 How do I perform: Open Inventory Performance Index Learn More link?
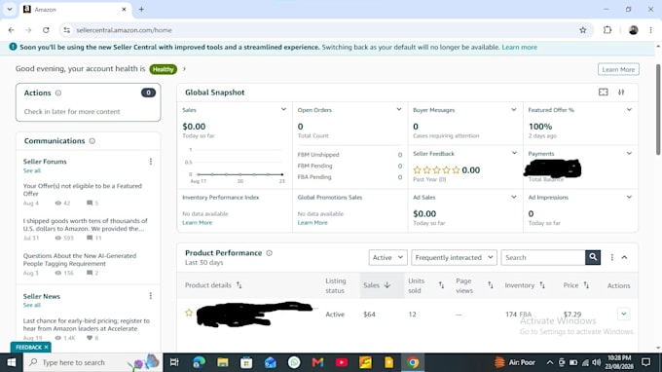click(x=198, y=223)
